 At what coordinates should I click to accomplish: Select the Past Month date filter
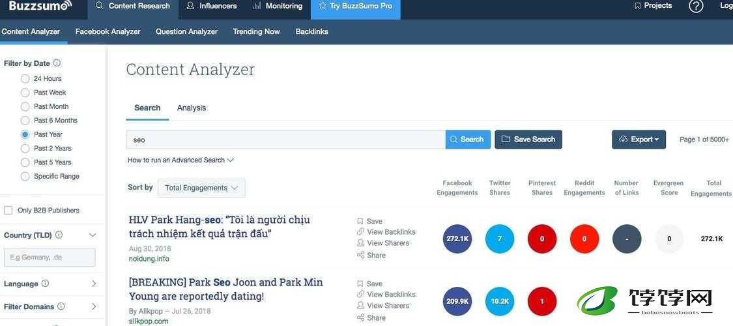[x=25, y=107]
